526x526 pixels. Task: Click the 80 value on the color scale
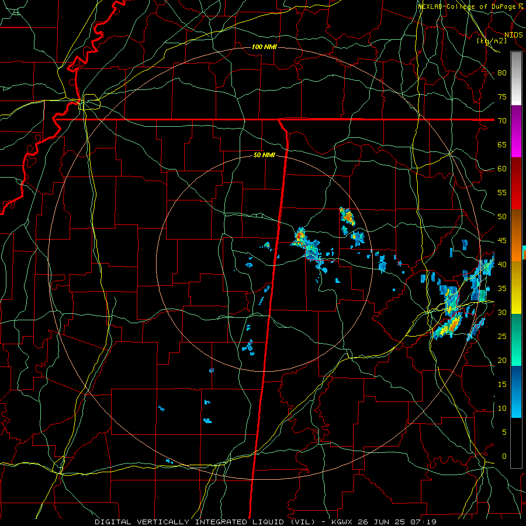(502, 73)
